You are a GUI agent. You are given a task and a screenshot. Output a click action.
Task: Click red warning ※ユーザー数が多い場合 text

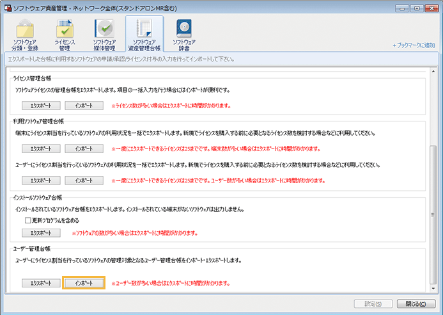pyautogui.click(x=171, y=283)
